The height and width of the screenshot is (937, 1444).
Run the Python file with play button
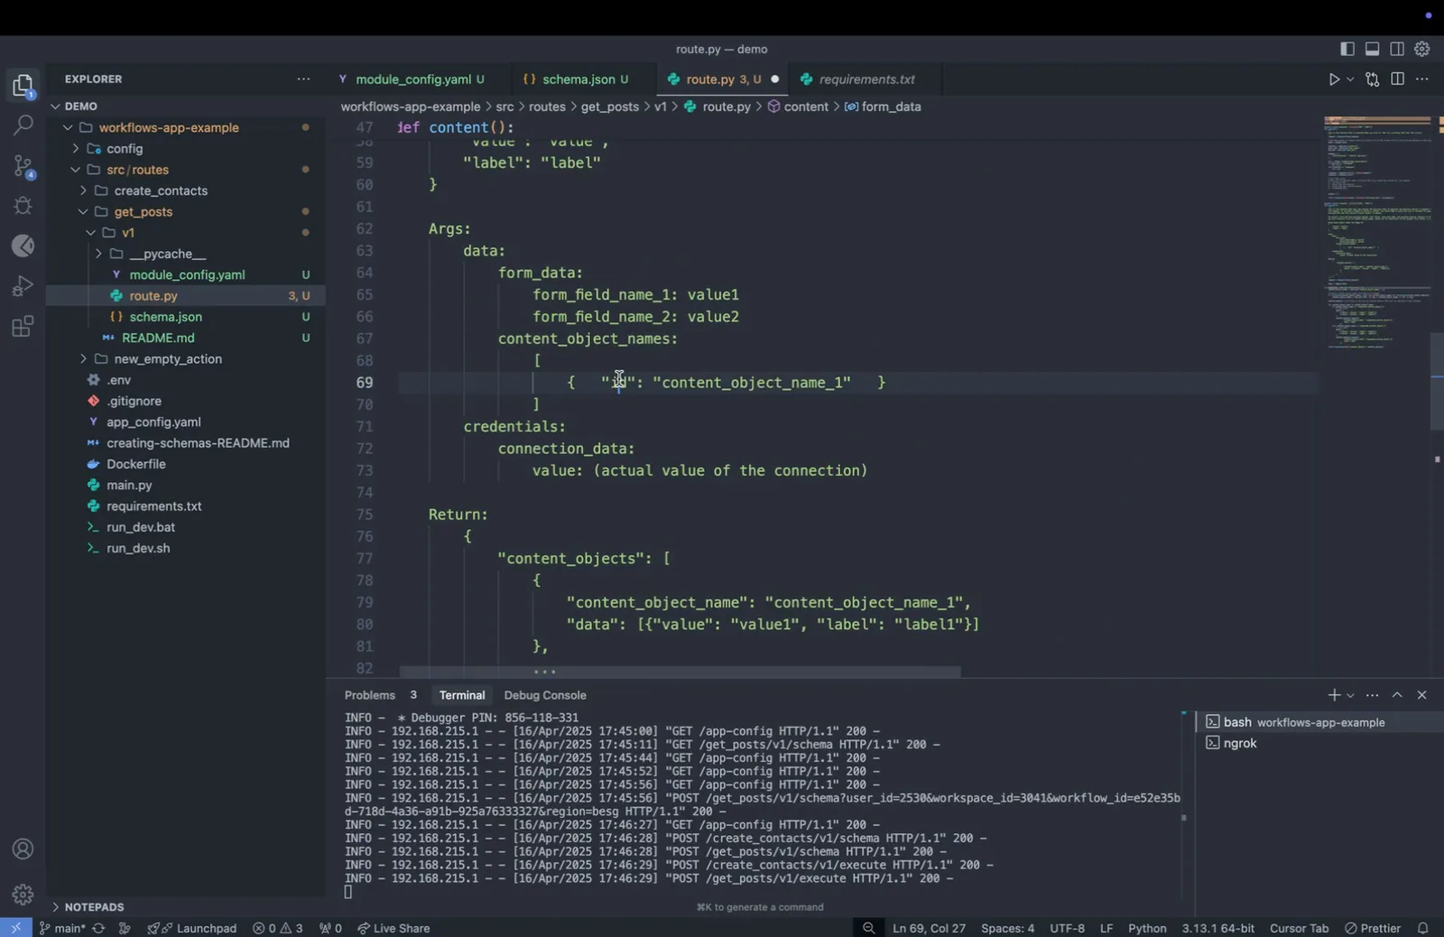1334,79
